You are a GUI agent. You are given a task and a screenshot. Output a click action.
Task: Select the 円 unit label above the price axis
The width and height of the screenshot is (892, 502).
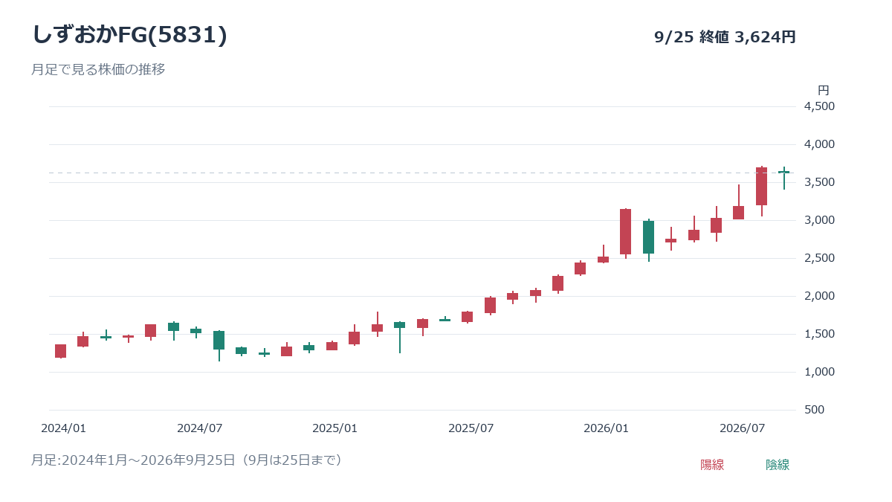click(x=823, y=90)
